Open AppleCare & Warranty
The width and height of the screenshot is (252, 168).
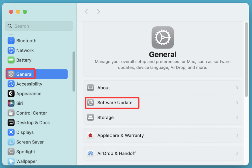tap(163, 135)
